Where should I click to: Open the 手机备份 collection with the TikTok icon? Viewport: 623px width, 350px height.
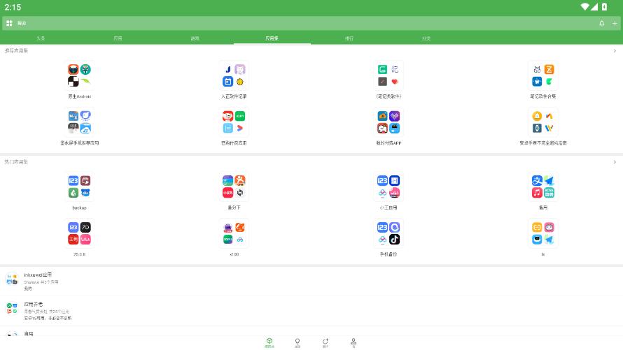[x=388, y=238]
